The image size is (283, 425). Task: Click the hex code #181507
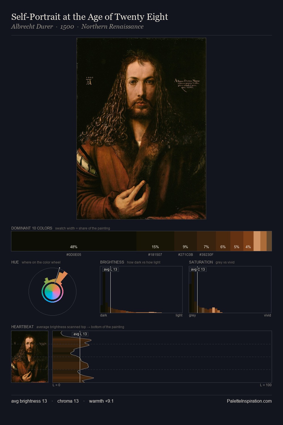155,255
